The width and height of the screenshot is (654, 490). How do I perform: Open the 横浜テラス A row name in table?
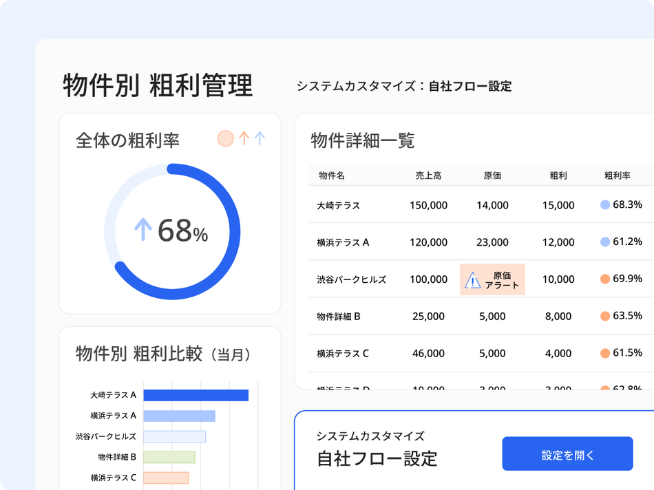pos(343,242)
